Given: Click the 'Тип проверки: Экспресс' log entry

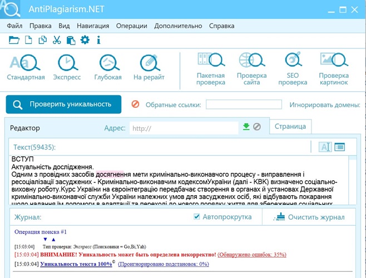Looking at the screenshot, I should pos(95,246).
